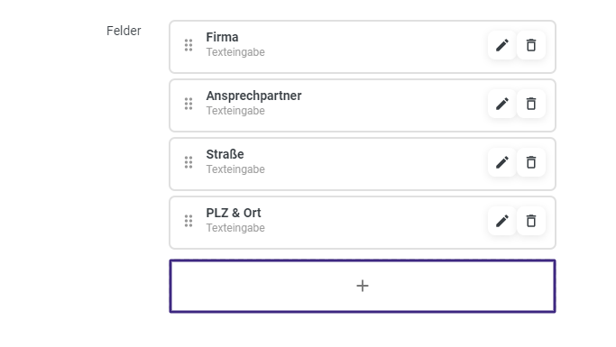The image size is (616, 347).
Task: Remove the Straße field using trash icon
Action: [531, 162]
